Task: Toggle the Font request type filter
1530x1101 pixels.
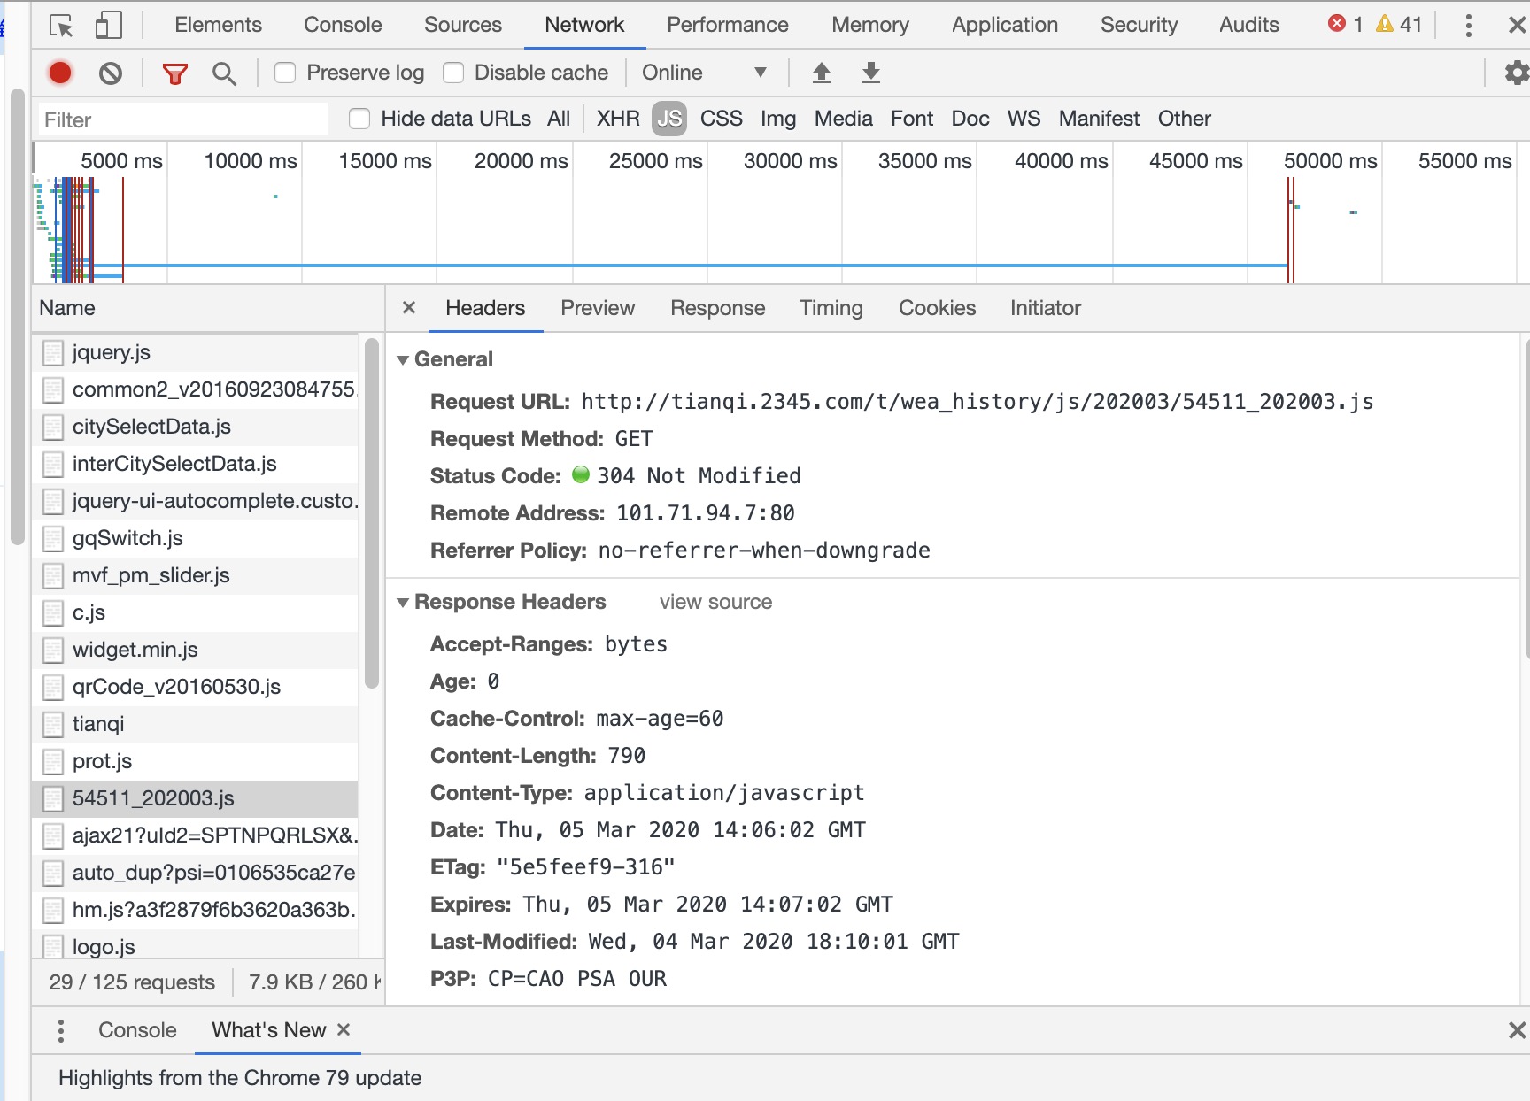Action: pos(912,119)
